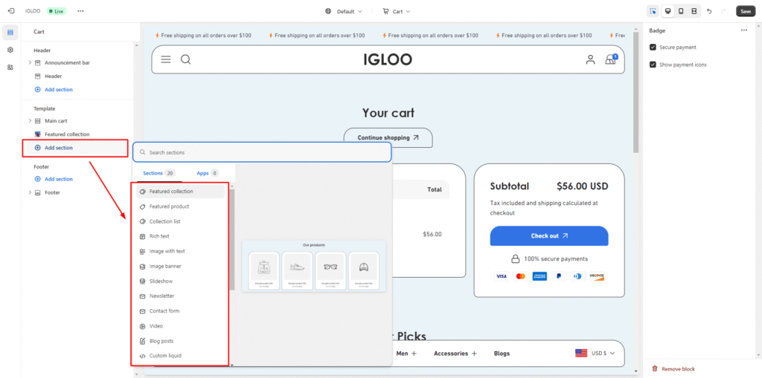This screenshot has height=378, width=762.
Task: Open the app embeds sidebar icon
Action: click(10, 67)
